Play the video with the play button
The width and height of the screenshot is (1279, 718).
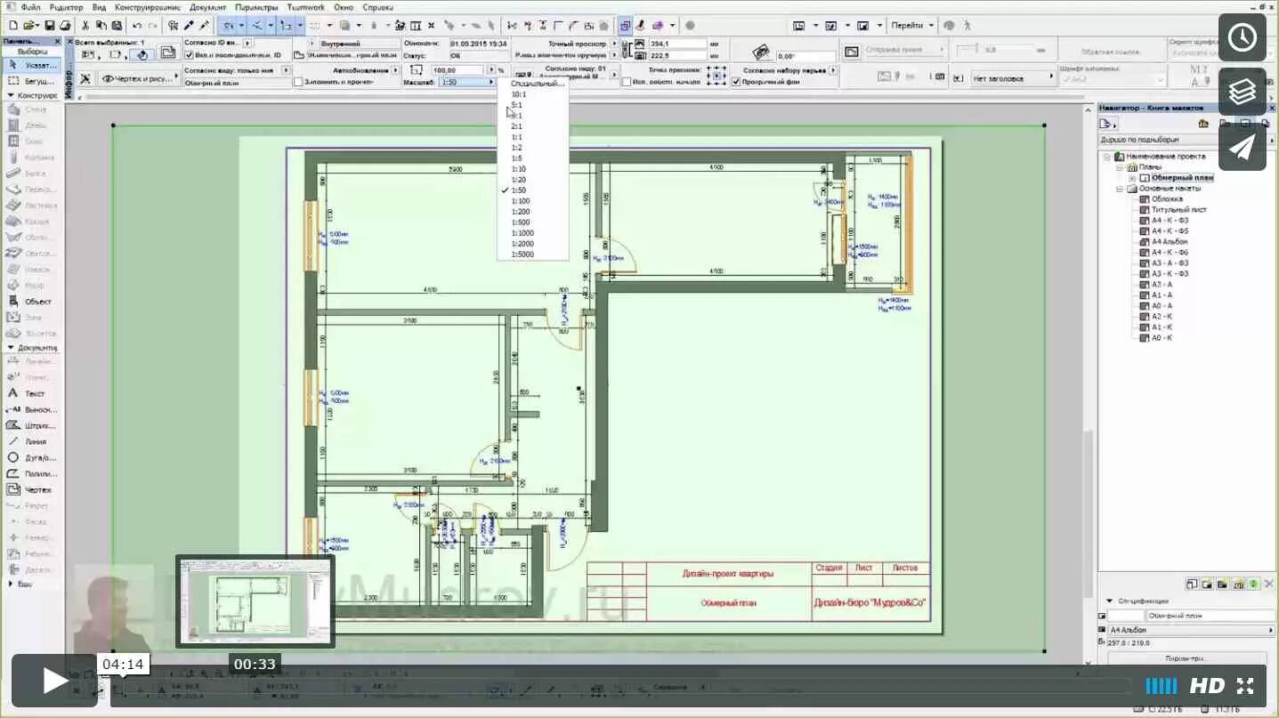54,681
